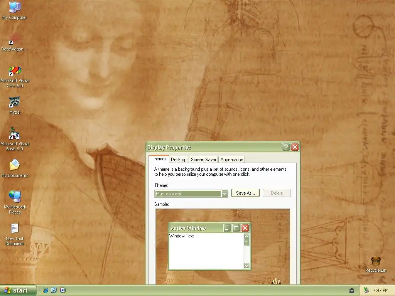Launch Windows Media Player from Quick Launch
Image resolution: width=395 pixels, height=296 pixels.
coord(63,290)
